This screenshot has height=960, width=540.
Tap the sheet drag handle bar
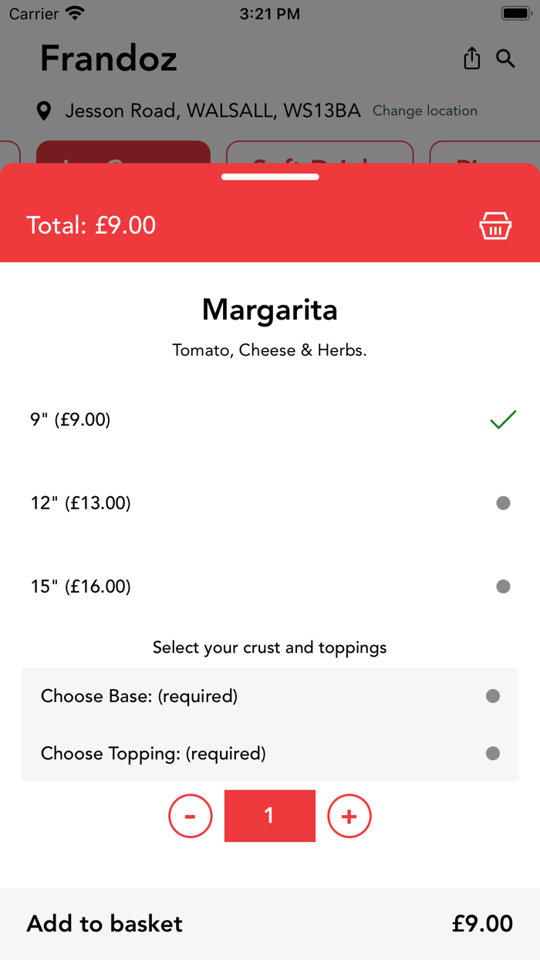(270, 177)
